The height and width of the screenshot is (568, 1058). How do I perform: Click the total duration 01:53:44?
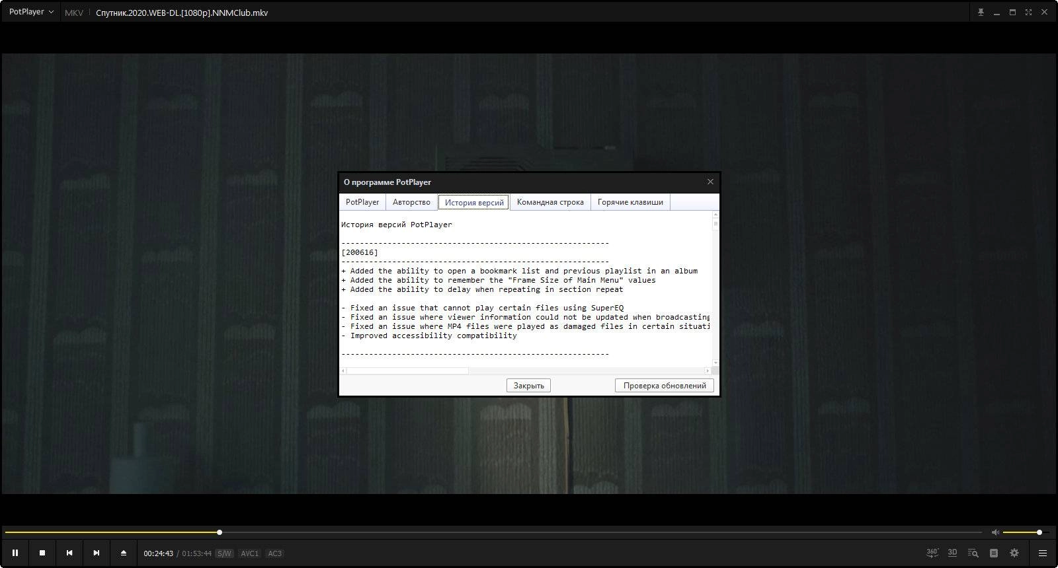tap(197, 553)
